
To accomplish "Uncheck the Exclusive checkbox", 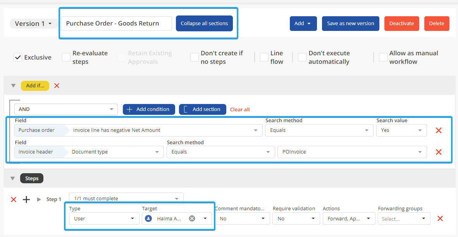I will [18, 57].
